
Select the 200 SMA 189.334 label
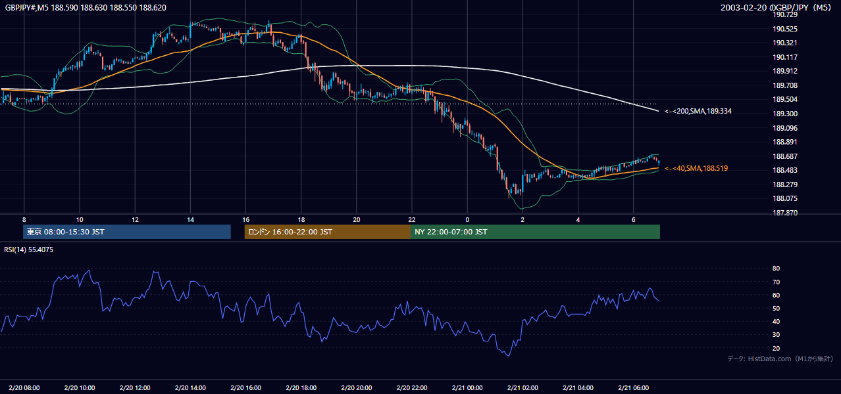(698, 112)
